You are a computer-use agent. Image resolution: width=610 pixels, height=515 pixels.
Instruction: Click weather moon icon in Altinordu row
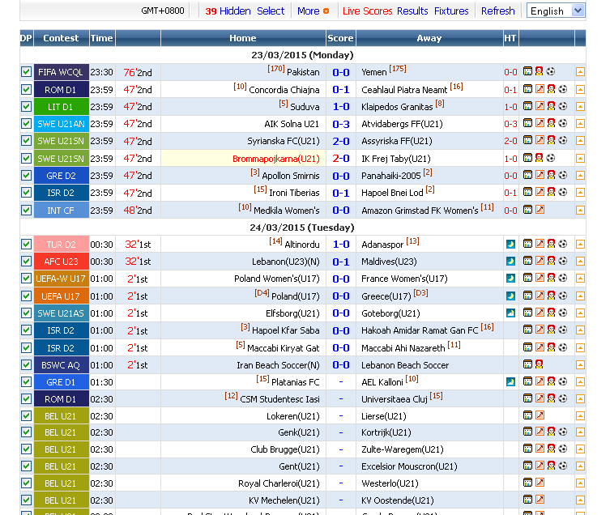[x=510, y=245]
